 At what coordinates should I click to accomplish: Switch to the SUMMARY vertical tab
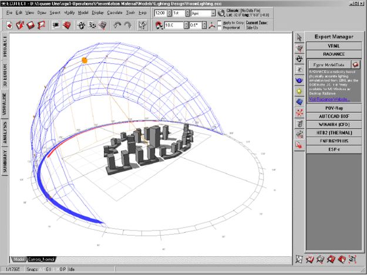(x=5, y=161)
